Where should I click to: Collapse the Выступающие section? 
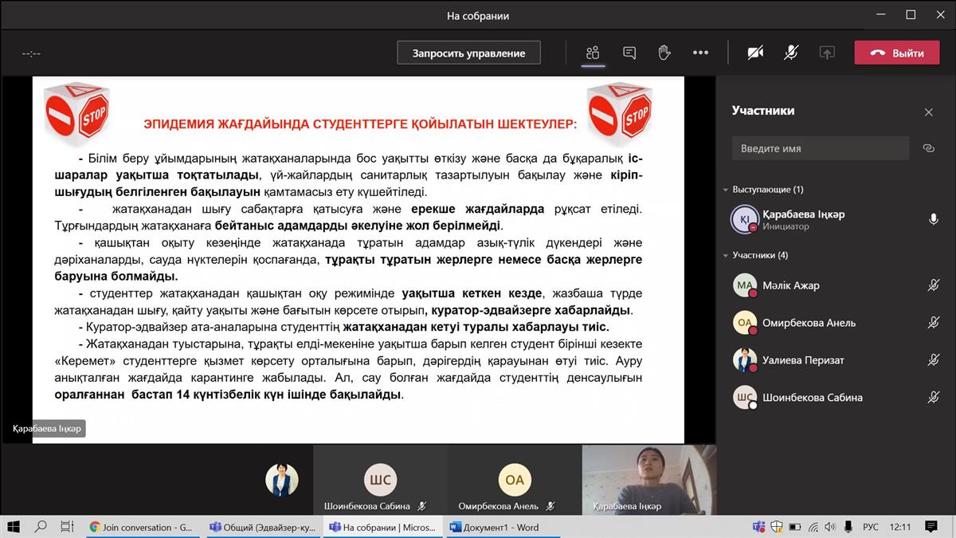726,190
